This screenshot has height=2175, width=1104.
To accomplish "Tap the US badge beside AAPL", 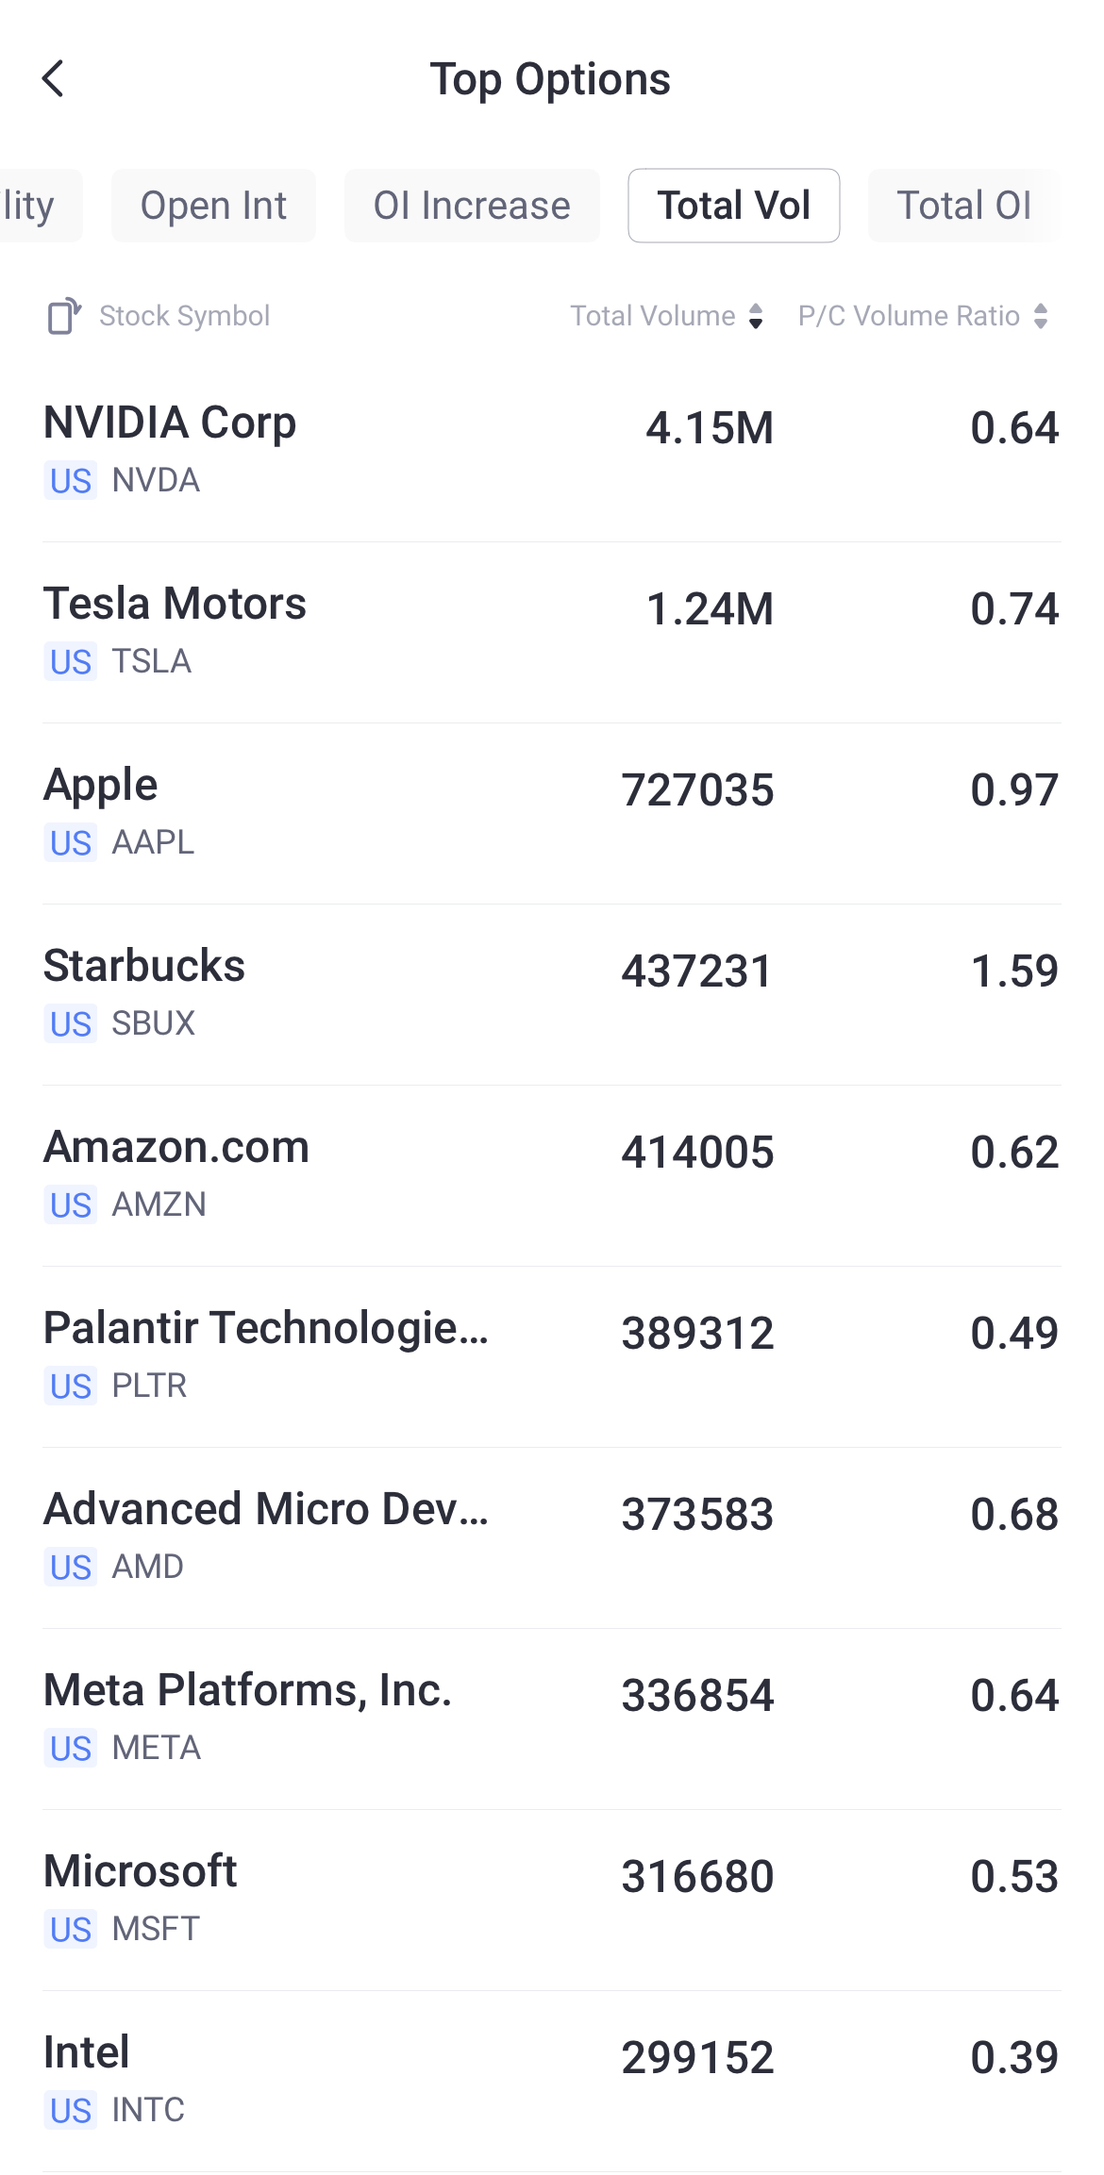I will (x=71, y=843).
